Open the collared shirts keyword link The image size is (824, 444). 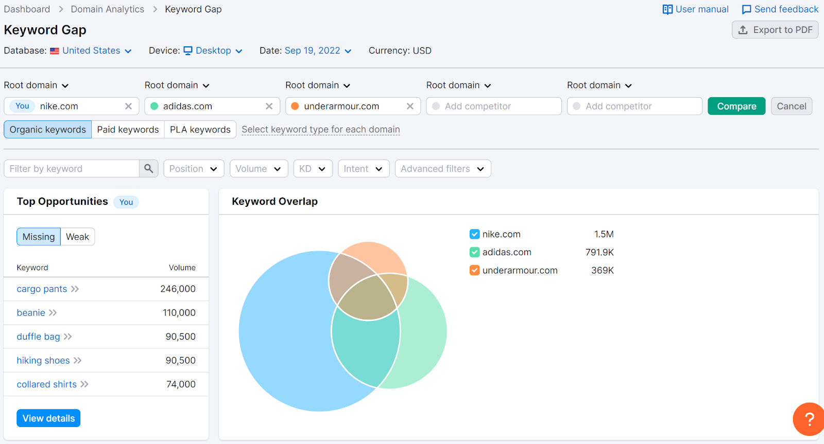pyautogui.click(x=46, y=384)
